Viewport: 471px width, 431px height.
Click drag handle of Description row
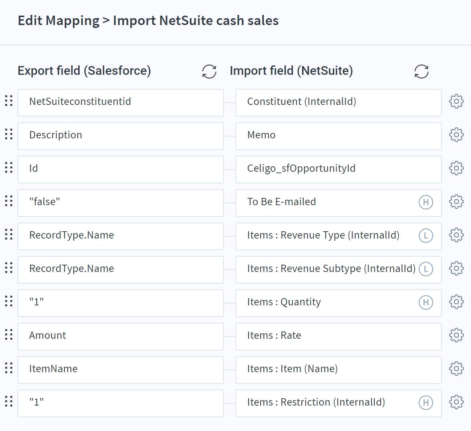[x=9, y=134]
